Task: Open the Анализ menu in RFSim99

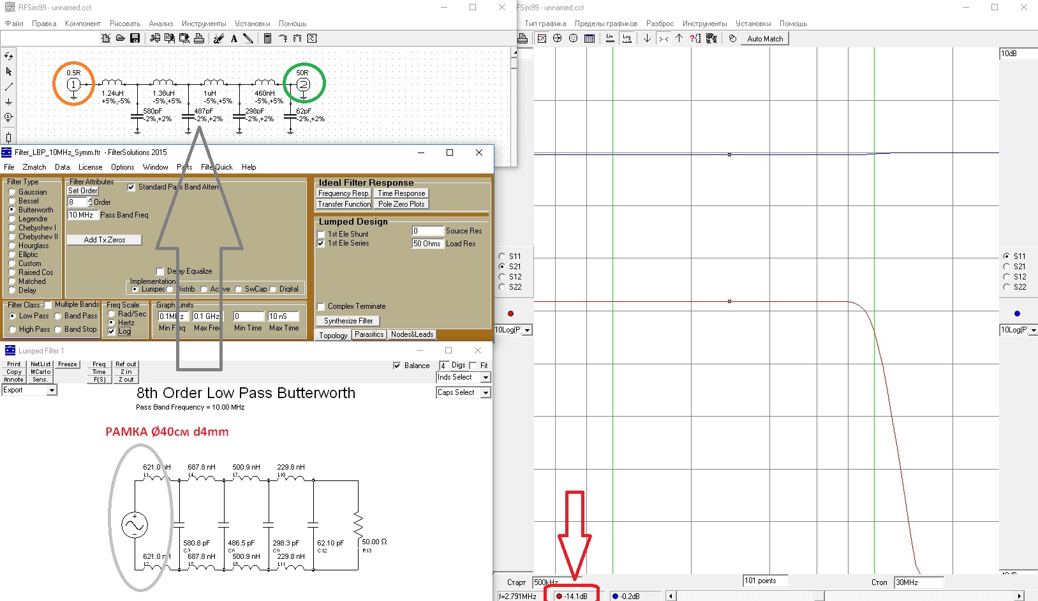Action: (x=161, y=24)
